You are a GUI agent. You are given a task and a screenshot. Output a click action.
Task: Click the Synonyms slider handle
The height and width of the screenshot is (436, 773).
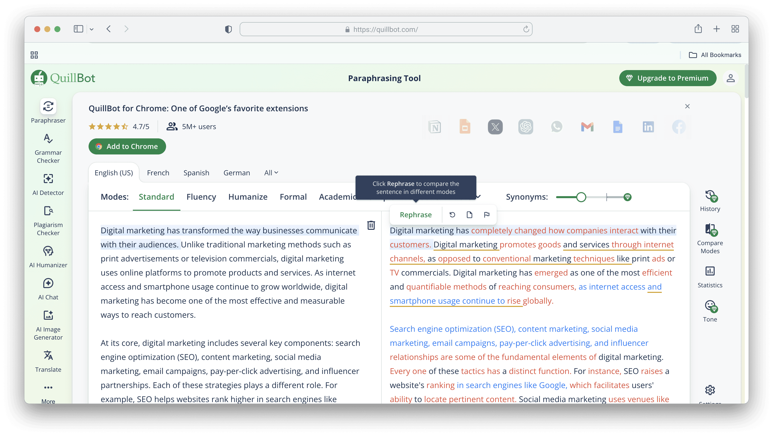[581, 197]
